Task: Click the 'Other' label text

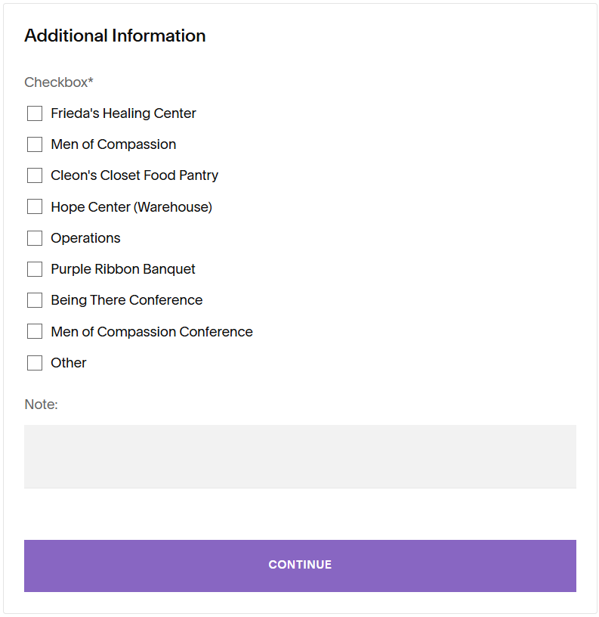Action: 69,363
